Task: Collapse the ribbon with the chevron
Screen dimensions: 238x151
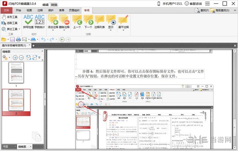Action: [x=235, y=11]
